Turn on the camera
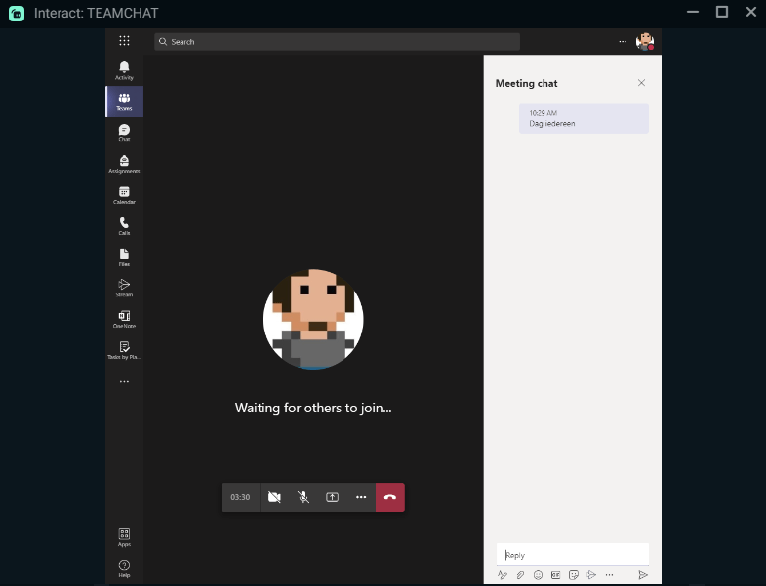Viewport: 766px width, 586px height. pos(274,497)
